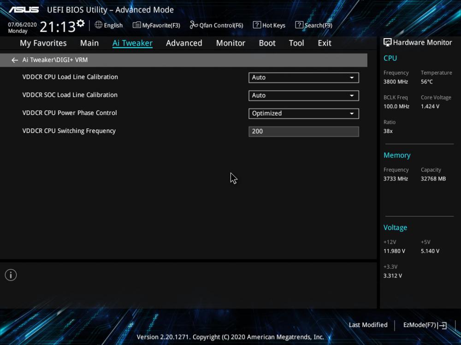461x345 pixels.
Task: Switch to EzMode(F7)
Action: pyautogui.click(x=425, y=325)
